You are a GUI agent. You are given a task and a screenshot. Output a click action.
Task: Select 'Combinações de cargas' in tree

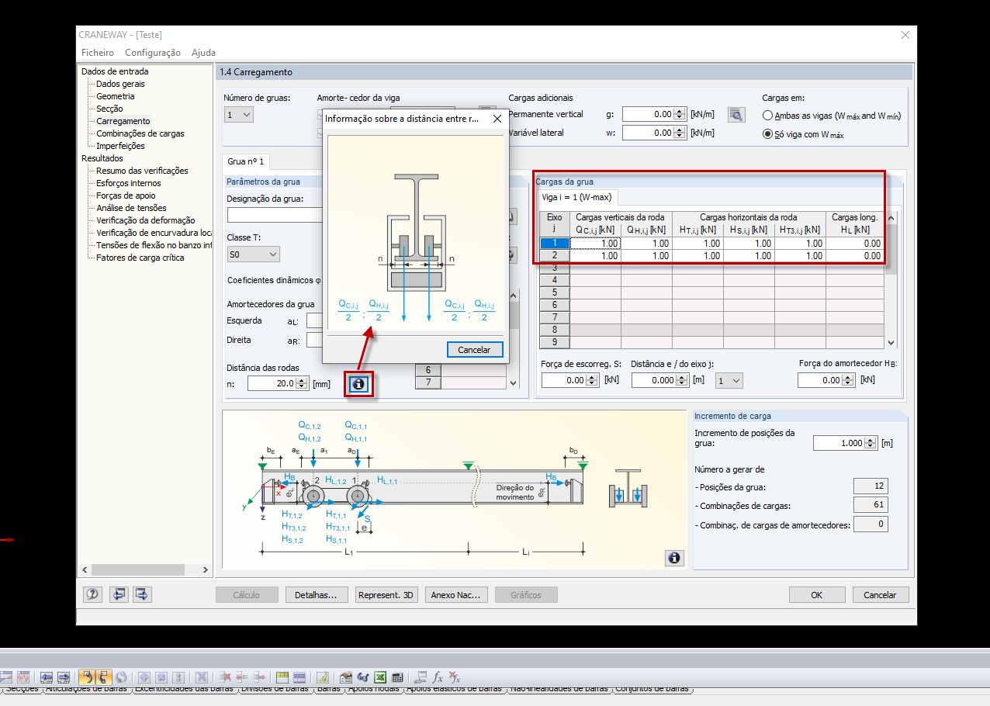140,133
